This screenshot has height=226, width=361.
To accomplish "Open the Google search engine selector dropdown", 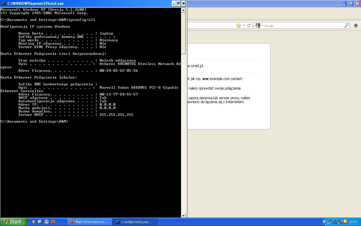I will tap(259, 25).
